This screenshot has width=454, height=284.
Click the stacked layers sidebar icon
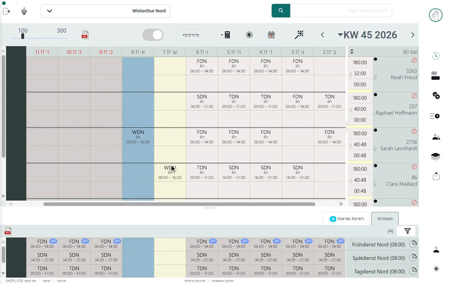[436, 157]
